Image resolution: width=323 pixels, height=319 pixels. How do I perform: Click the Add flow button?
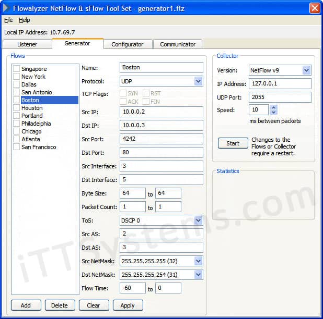point(26,305)
